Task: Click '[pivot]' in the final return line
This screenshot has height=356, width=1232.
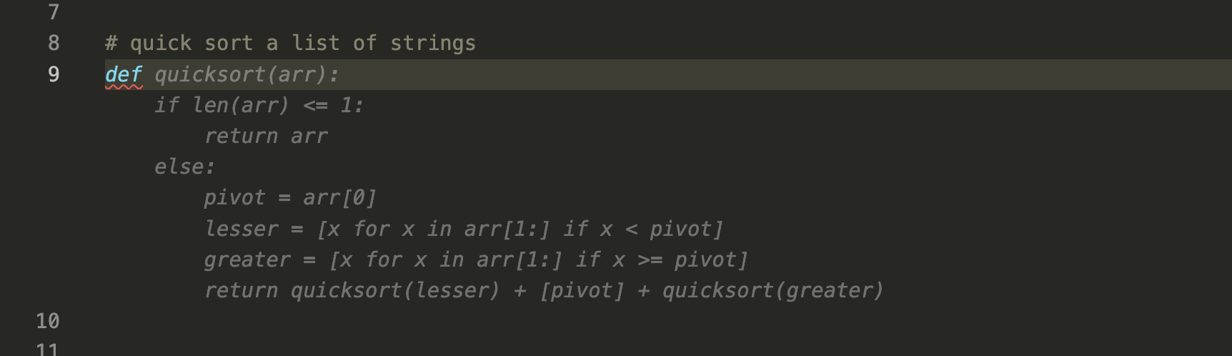Action: click(582, 291)
